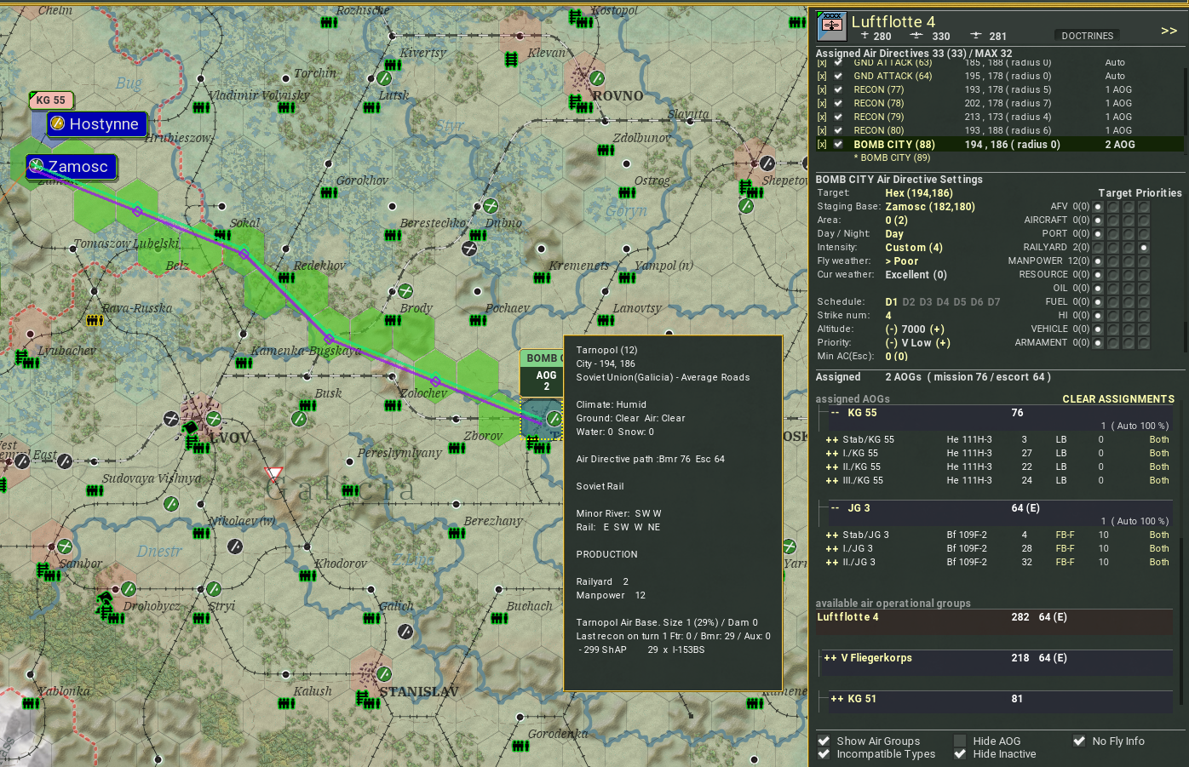This screenshot has height=767, width=1189.
Task: Enable the Hide AOG checkbox
Action: point(960,741)
